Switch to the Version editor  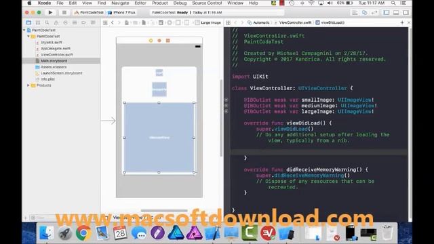(374, 13)
